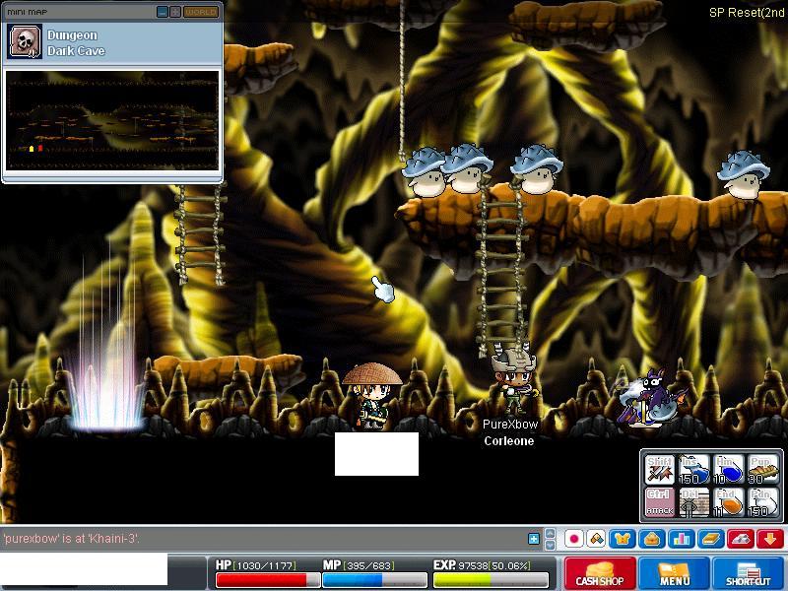Click the pink circle chat target icon

[574, 539]
